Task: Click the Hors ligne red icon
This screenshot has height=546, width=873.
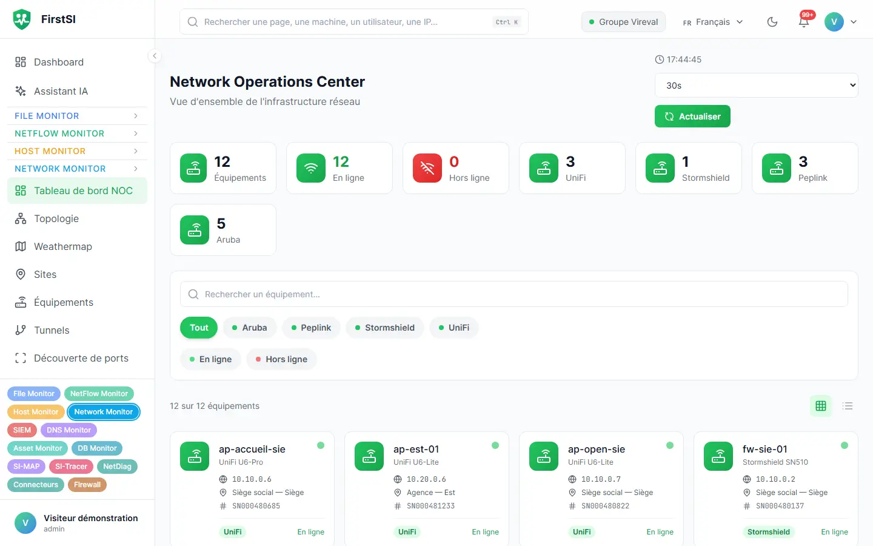Action: coord(427,168)
